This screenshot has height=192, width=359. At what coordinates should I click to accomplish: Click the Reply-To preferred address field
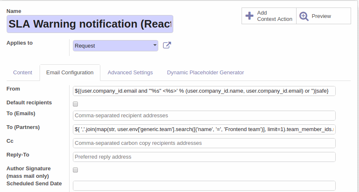(x=204, y=157)
